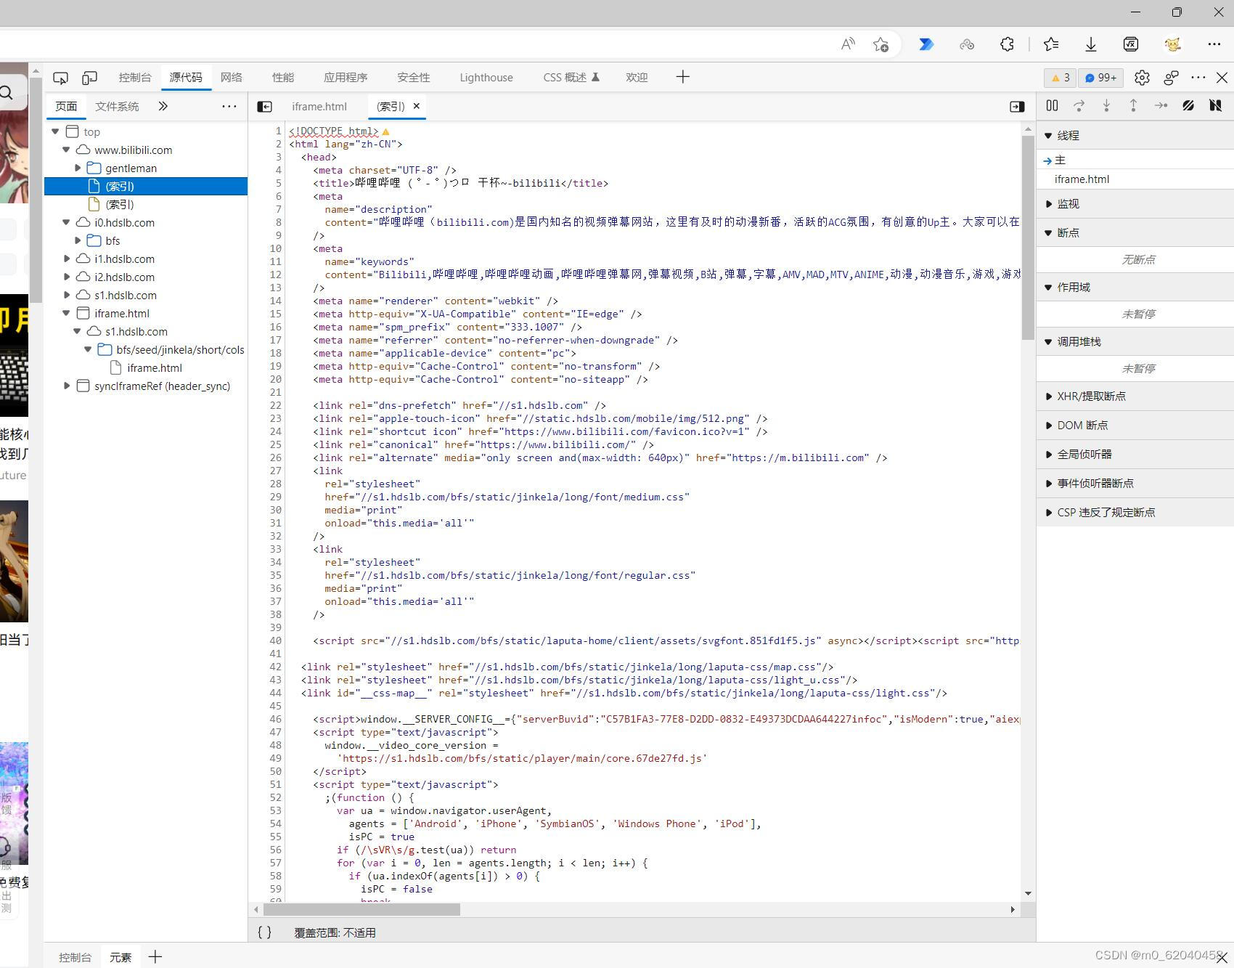
Task: Expand the 监视 section
Action: pyautogui.click(x=1135, y=203)
